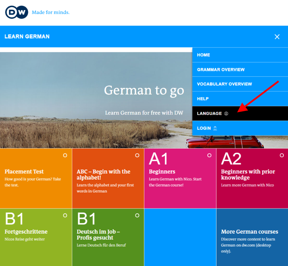The width and height of the screenshot is (288, 266).
Task: Click the circle on the ABC alphabet tile
Action: coord(137,155)
